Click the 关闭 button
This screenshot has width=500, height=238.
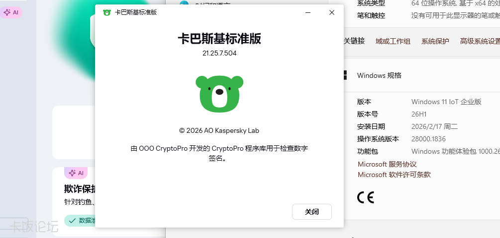[312, 212]
